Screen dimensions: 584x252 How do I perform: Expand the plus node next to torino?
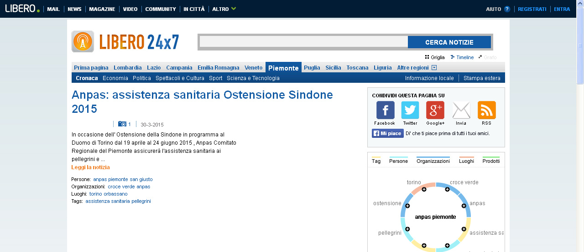pyautogui.click(x=424, y=189)
